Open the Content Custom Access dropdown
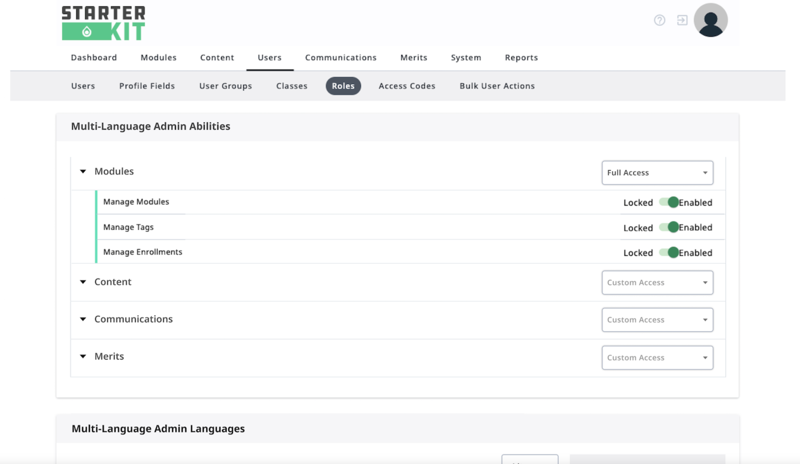The width and height of the screenshot is (800, 464). coord(657,283)
